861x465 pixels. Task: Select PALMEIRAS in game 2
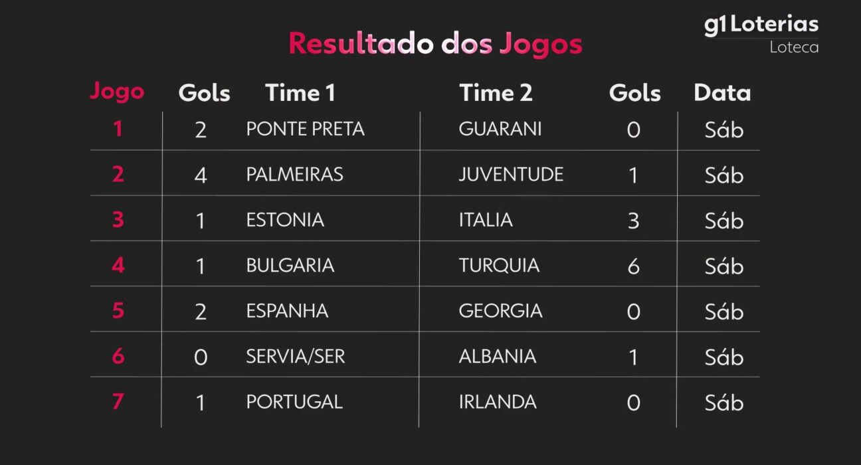(x=294, y=174)
